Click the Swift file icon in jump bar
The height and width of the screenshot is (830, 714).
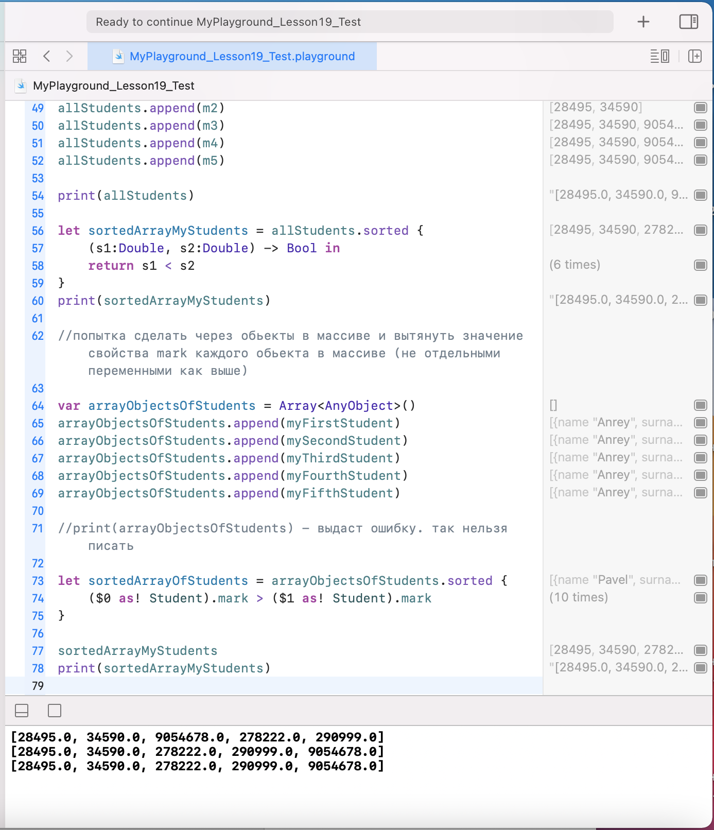tap(21, 85)
